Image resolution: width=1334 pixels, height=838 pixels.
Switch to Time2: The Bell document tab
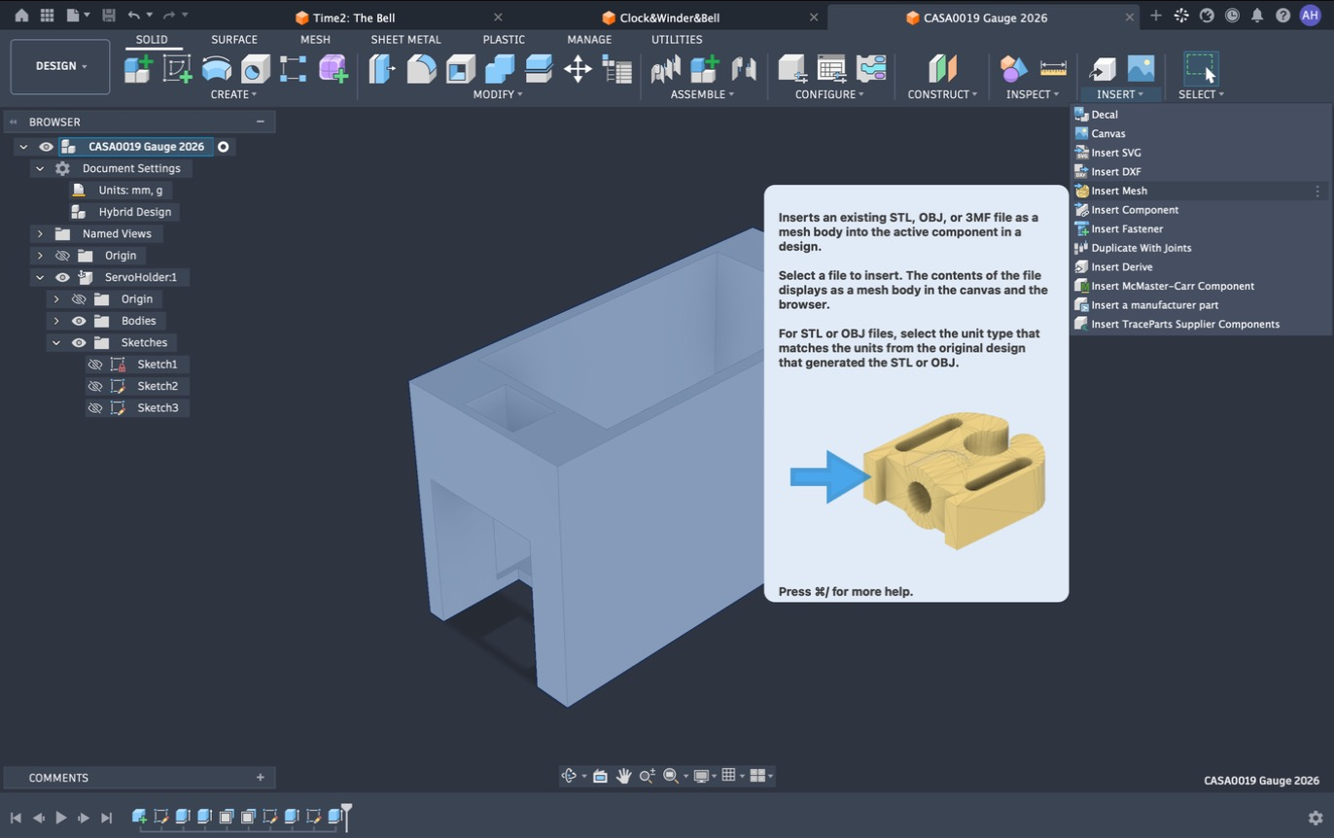tap(354, 17)
